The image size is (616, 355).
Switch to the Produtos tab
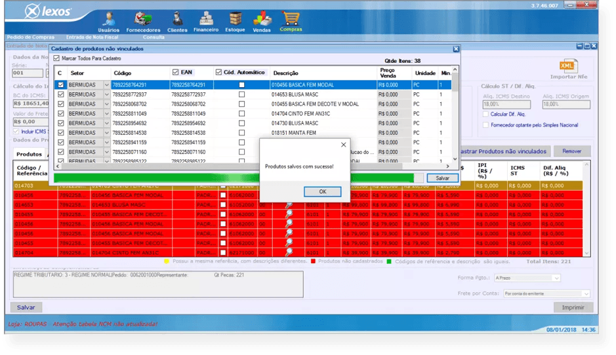pyautogui.click(x=29, y=154)
